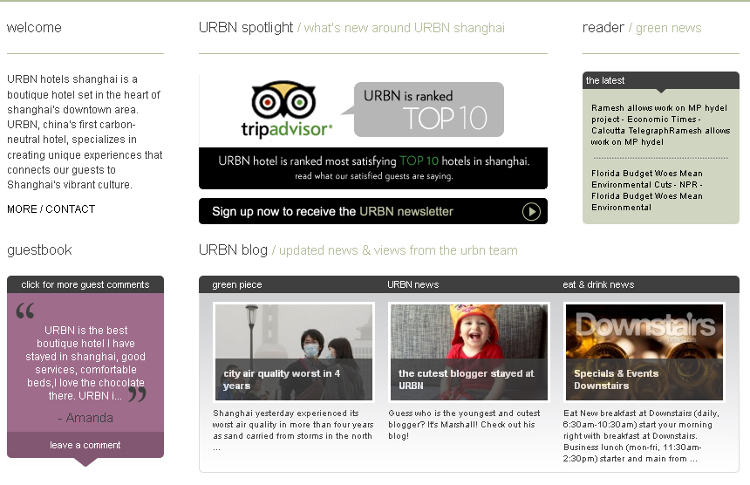The width and height of the screenshot is (750, 485).
Task: Read the Florida Budget Woes news item
Action: [647, 190]
